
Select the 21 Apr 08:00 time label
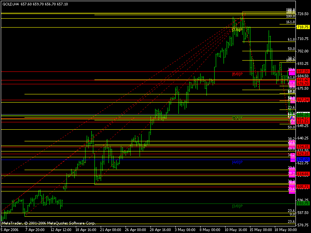point(111,230)
